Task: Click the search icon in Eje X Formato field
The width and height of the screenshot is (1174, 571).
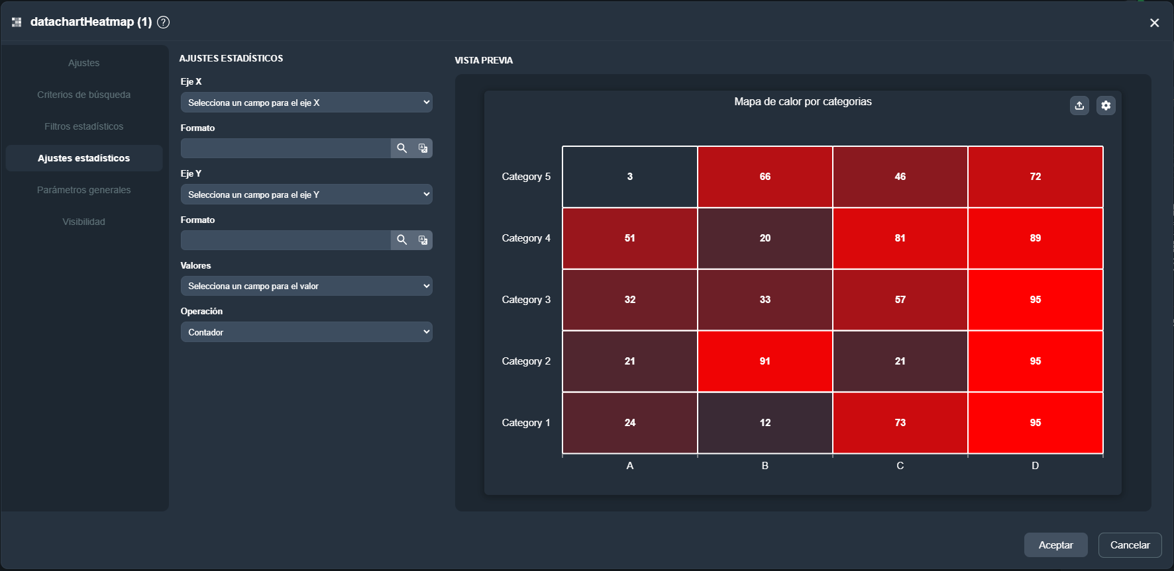Action: click(x=401, y=148)
